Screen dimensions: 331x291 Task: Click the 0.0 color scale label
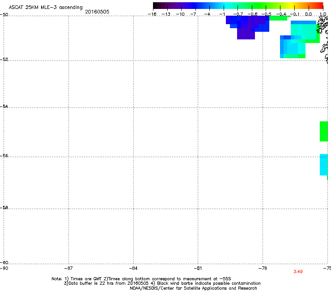pyautogui.click(x=309, y=14)
